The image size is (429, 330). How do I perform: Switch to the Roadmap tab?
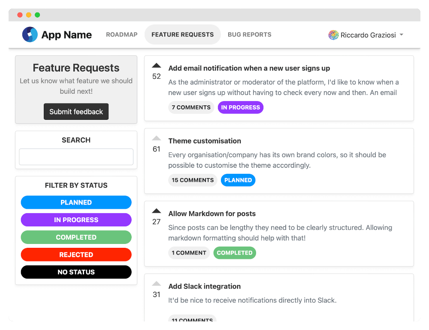122,35
